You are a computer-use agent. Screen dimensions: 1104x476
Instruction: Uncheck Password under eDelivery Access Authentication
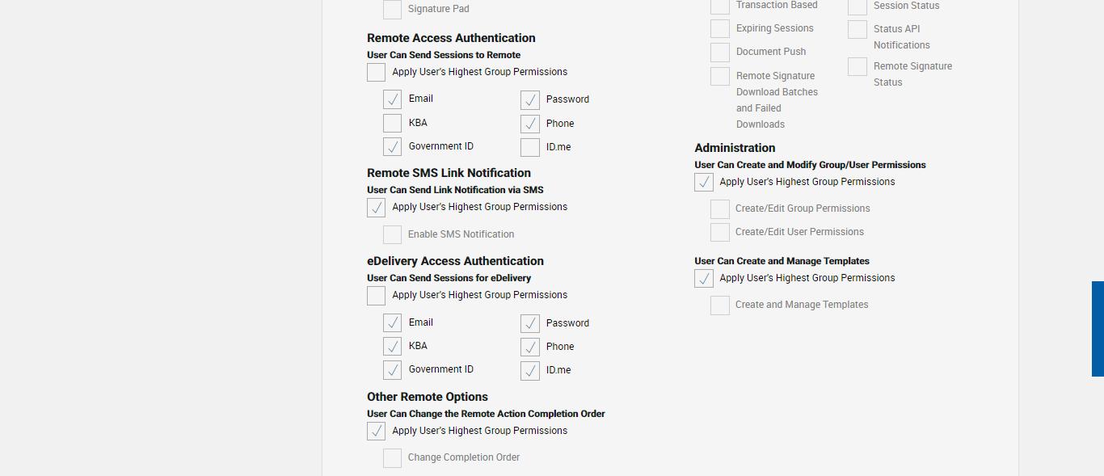[530, 323]
